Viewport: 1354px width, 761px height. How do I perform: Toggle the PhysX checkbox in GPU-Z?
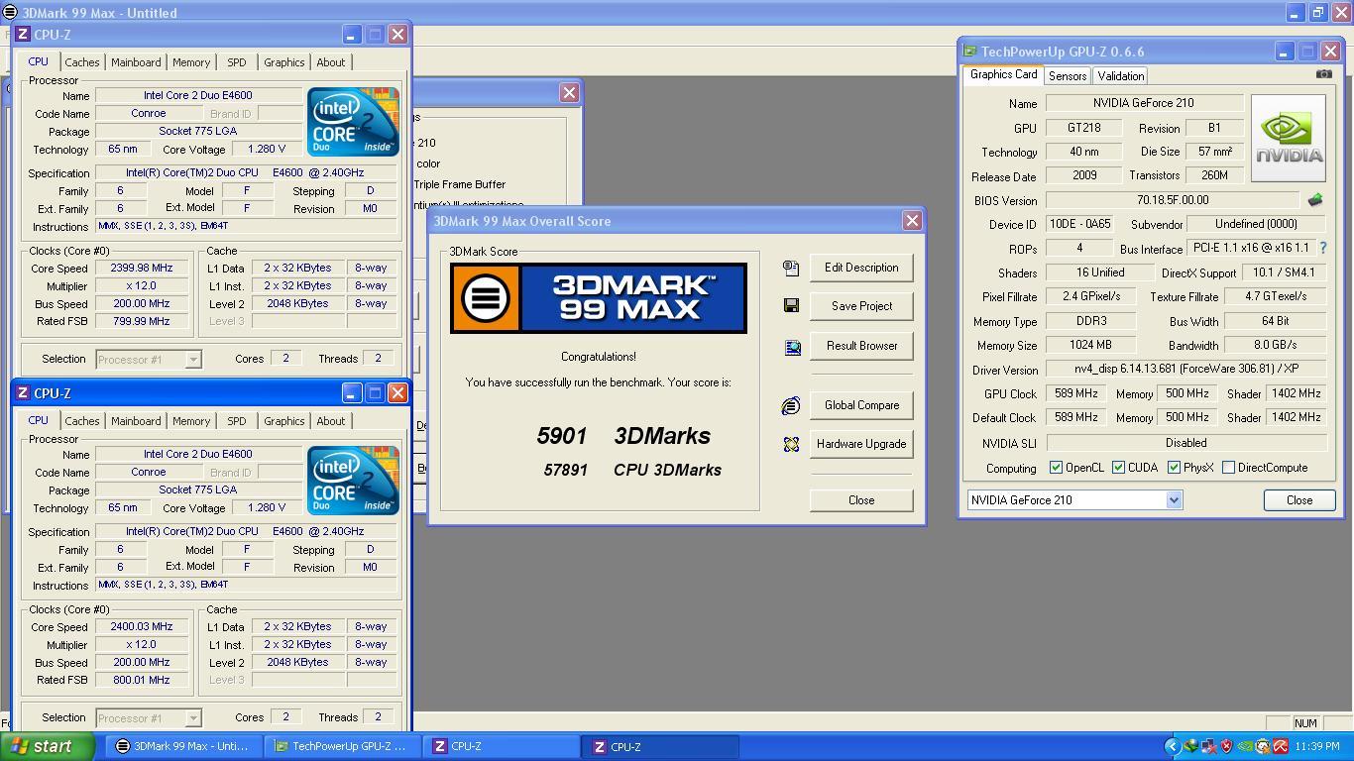point(1174,468)
